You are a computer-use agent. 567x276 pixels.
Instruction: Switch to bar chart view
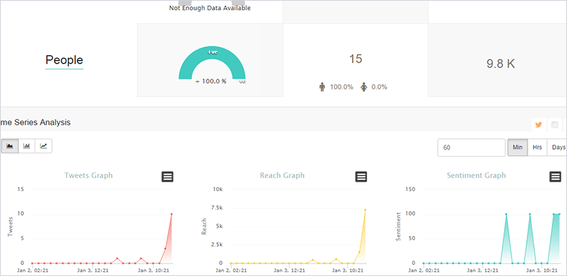[27, 146]
